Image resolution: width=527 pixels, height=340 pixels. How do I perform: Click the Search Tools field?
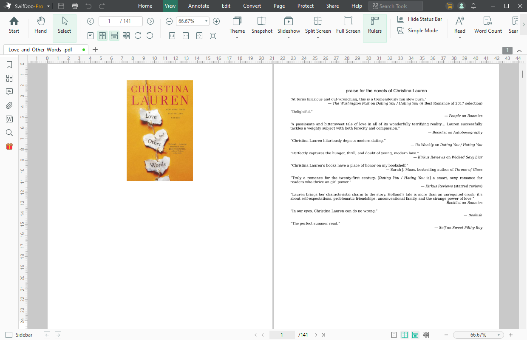pos(396,6)
